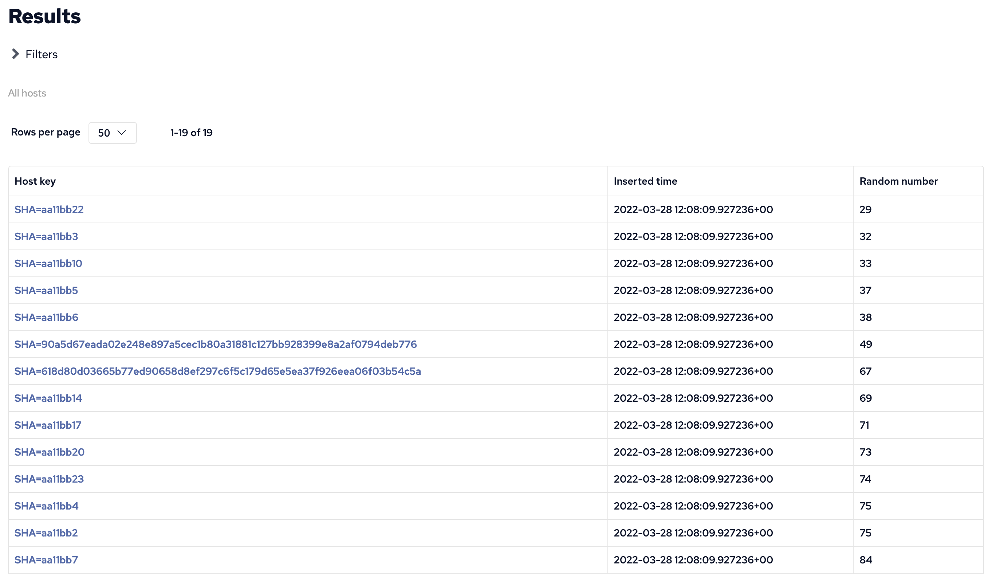Open host link SHA=aa11bb23
Screen dimensions: 992x574
[49, 479]
